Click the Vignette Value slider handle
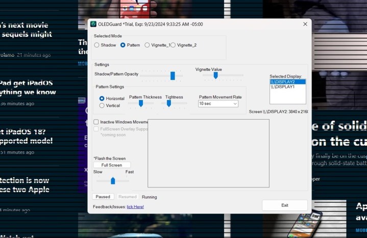The height and width of the screenshot is (238, 367). click(x=215, y=75)
